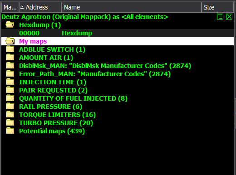Click the My maps folder icon
This screenshot has height=175, width=236.
tap(10, 41)
